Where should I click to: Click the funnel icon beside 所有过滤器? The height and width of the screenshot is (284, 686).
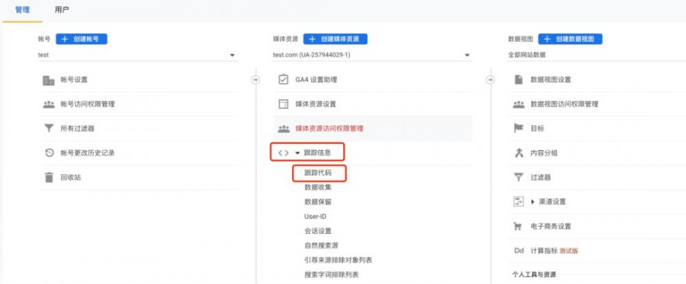point(49,129)
